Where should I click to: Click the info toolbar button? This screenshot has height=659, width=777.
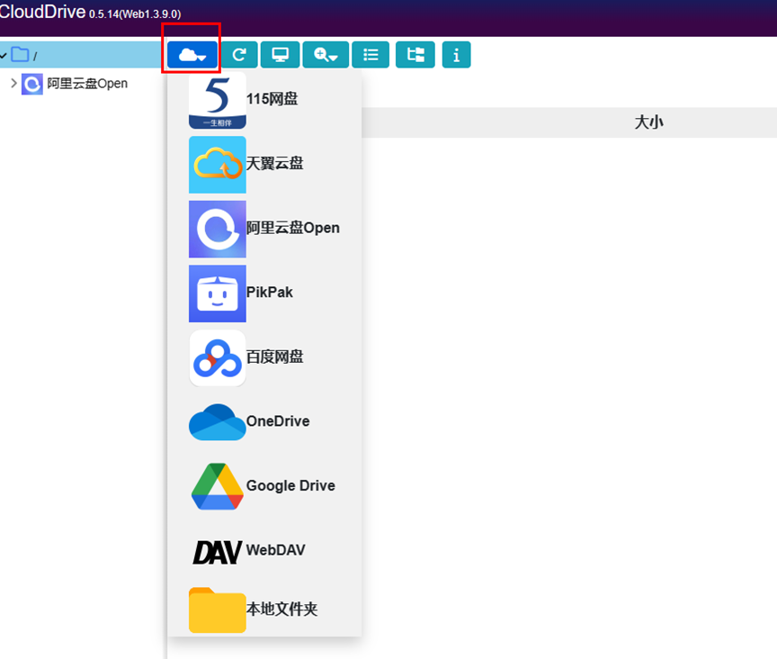(x=456, y=55)
